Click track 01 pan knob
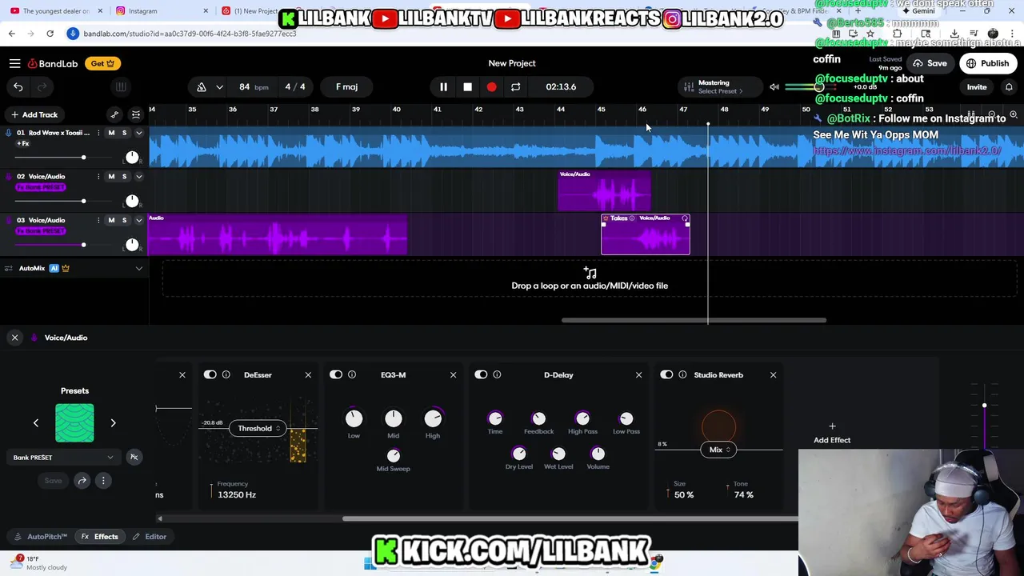 (132, 158)
